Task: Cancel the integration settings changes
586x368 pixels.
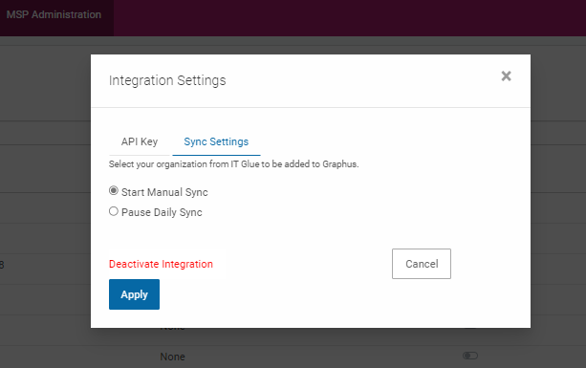Action: coord(422,264)
